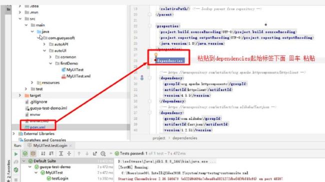Image resolution: width=325 pixels, height=182 pixels.
Task: Click the httpclient artifactId line
Action: coord(197,90)
